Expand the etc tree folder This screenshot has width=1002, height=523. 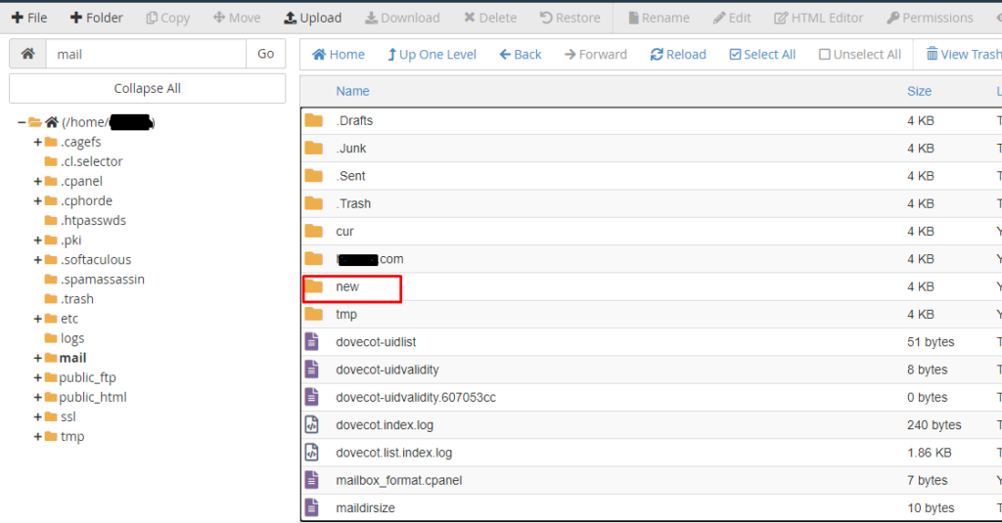38,319
